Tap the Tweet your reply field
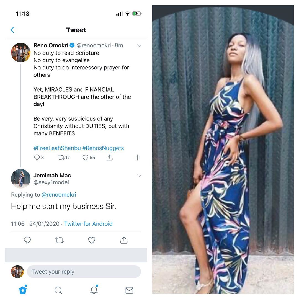Viewport: 299px width, 299px height. 84,272
